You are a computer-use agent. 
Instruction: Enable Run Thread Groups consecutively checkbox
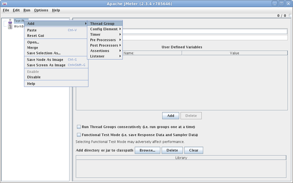pos(79,127)
